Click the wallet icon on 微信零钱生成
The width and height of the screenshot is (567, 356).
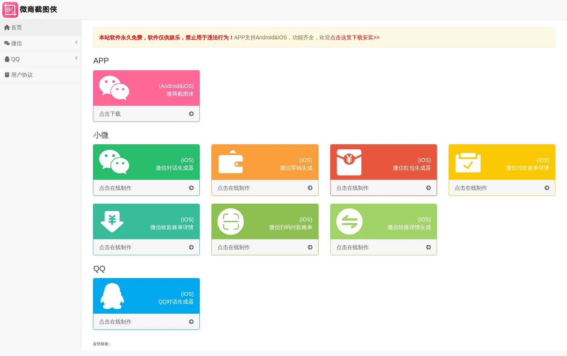[231, 162]
